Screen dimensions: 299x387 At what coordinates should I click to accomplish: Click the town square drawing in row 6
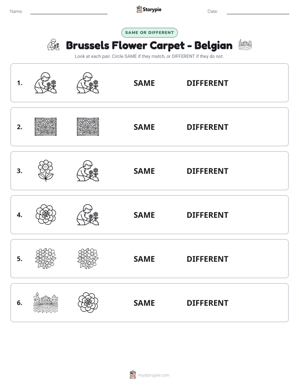46,302
